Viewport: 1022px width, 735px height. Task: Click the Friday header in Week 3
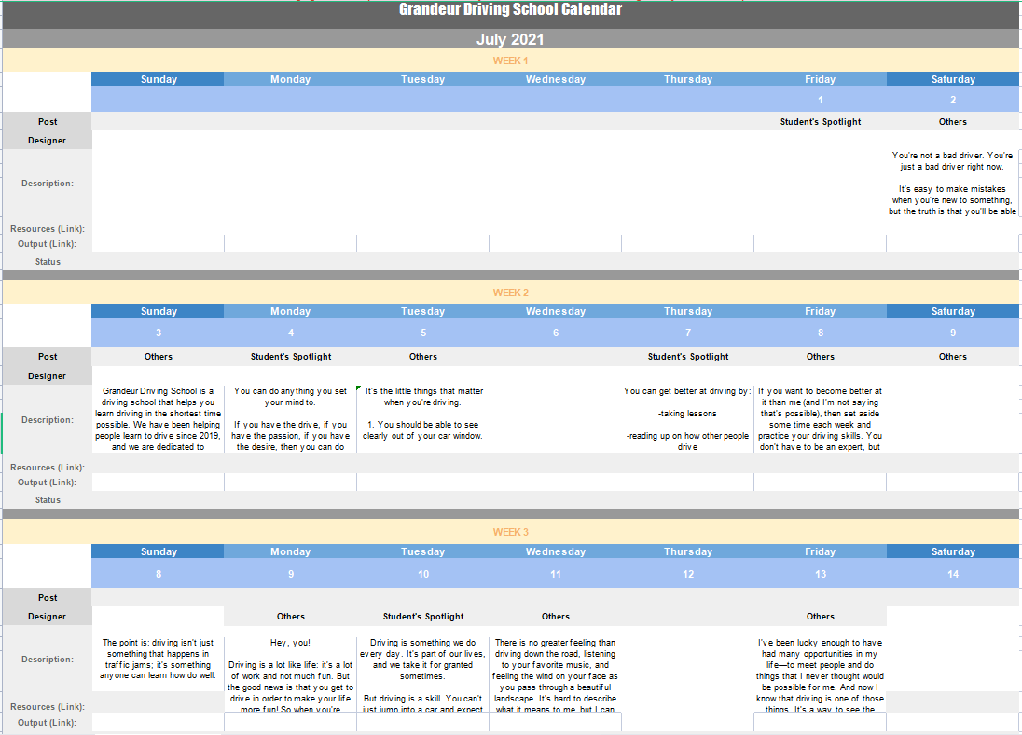click(820, 551)
